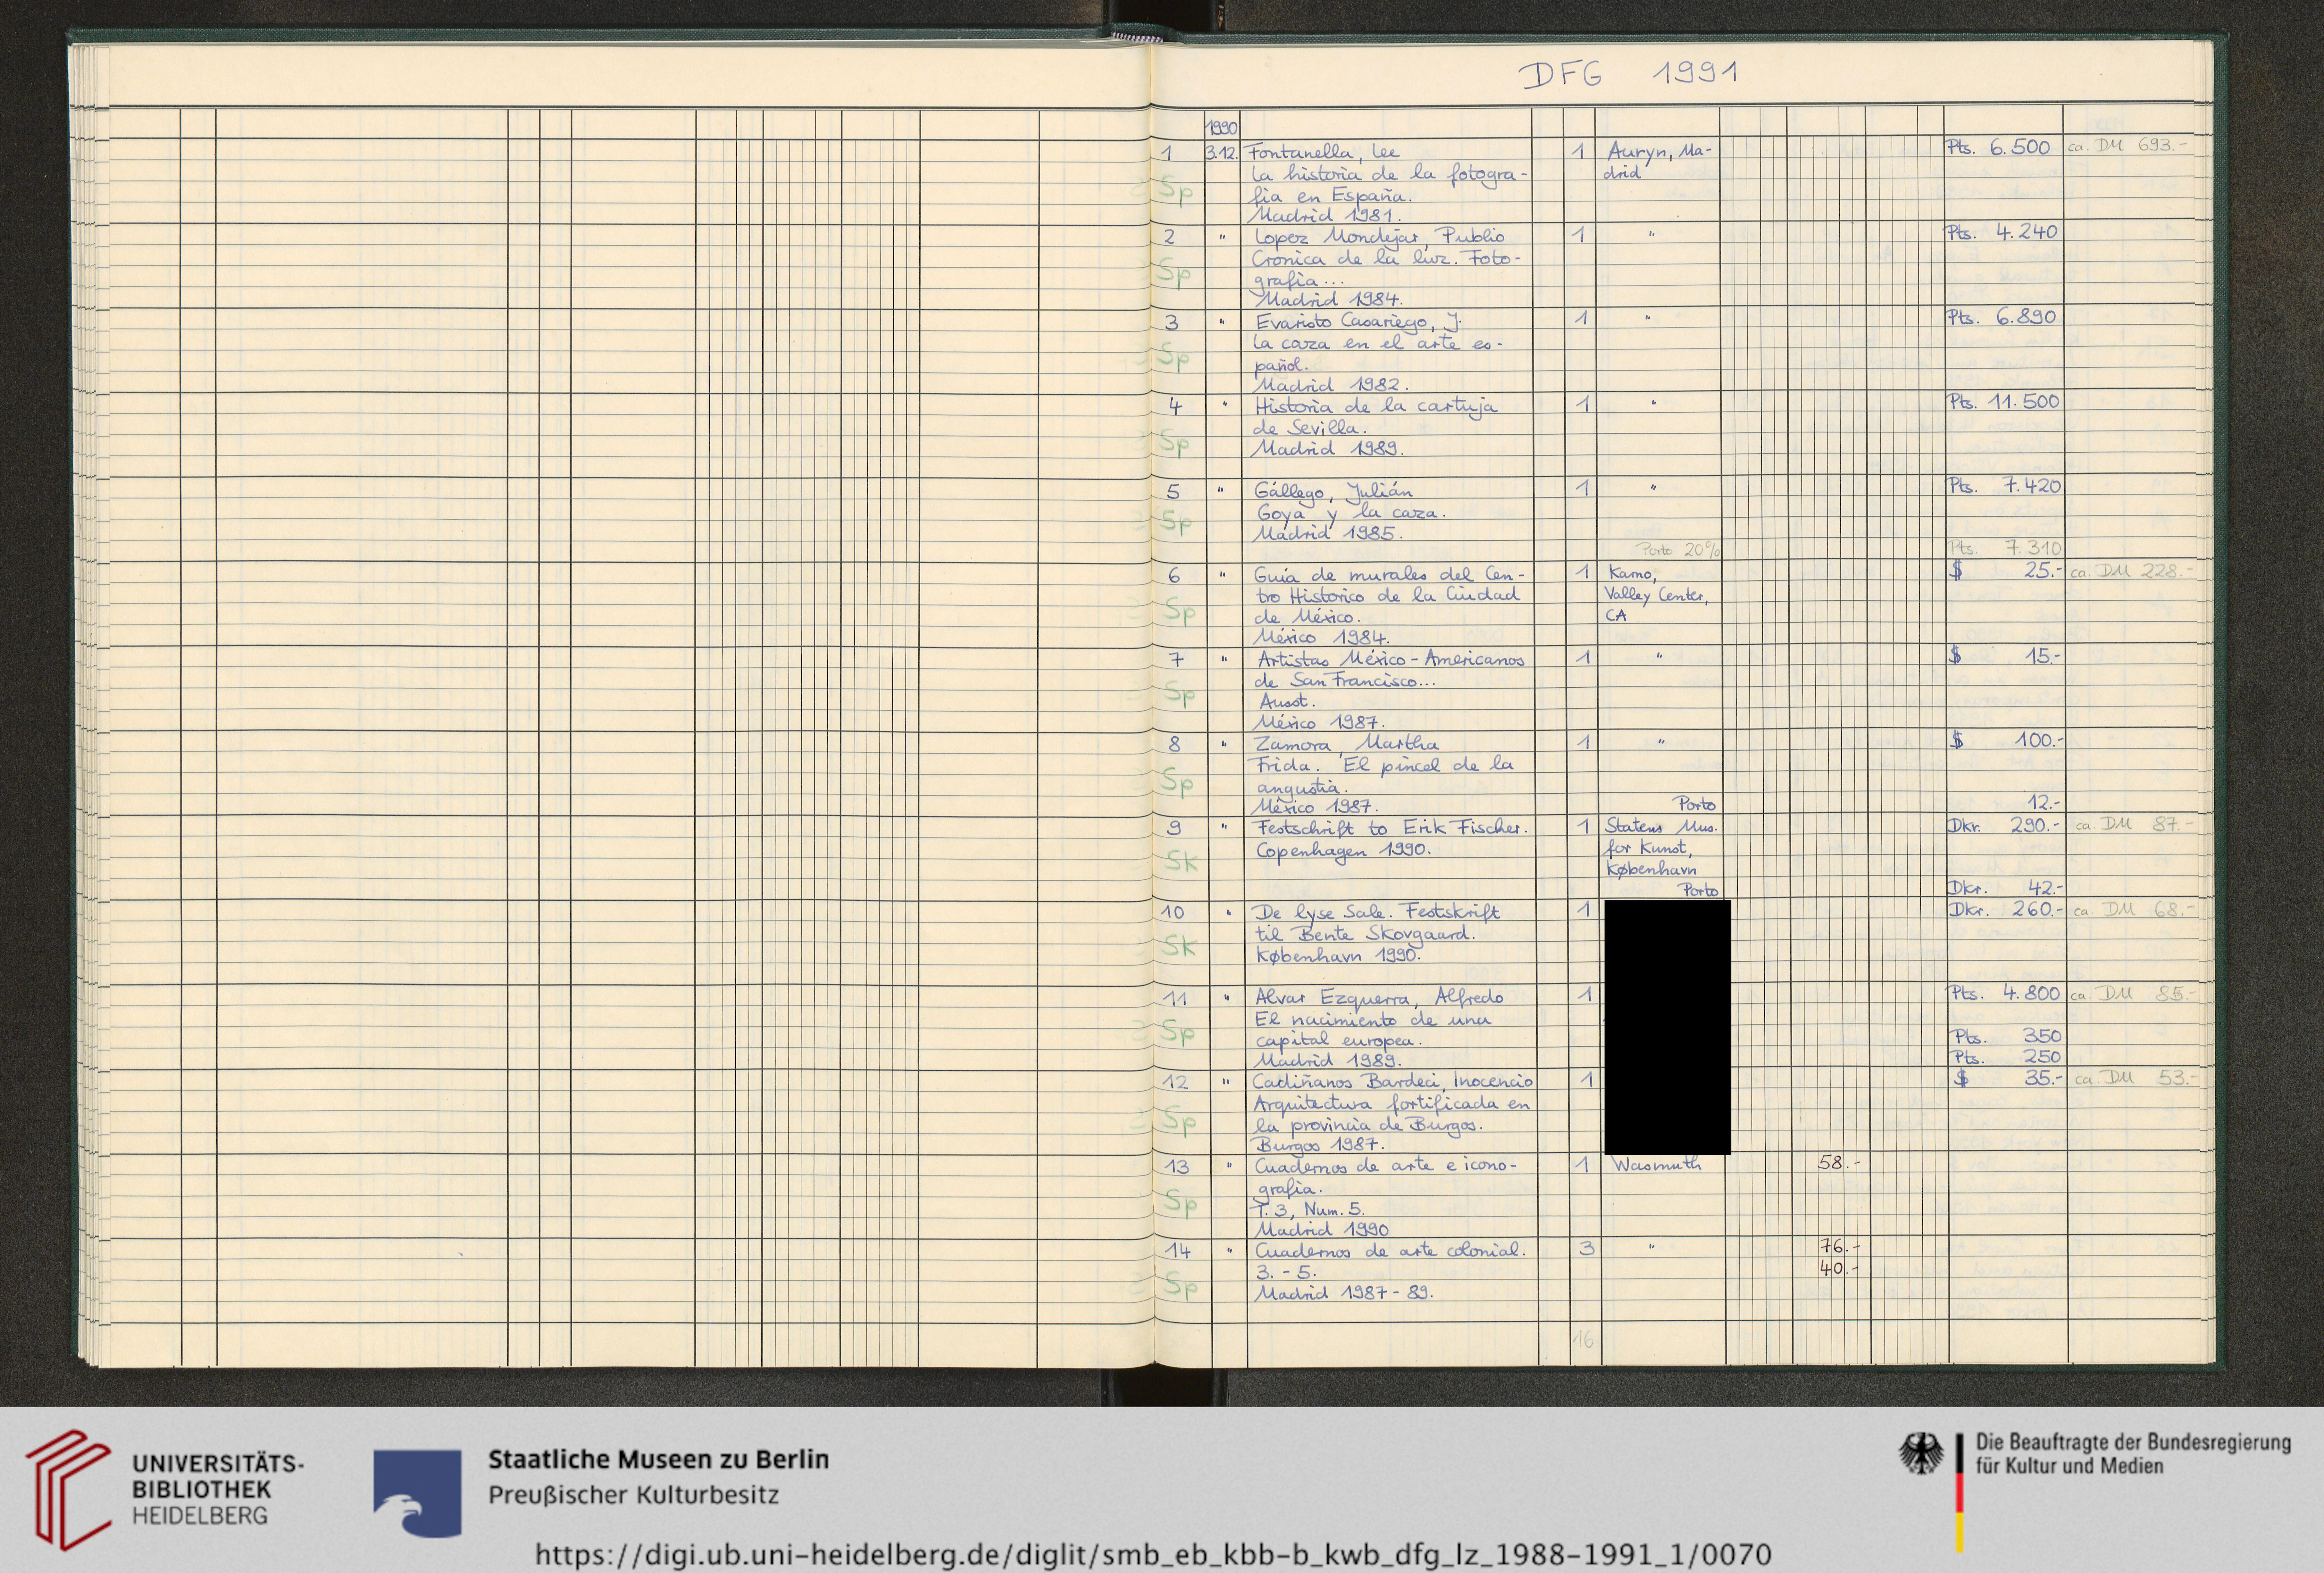Click price 'Pts. 4.240'
This screenshot has width=2324, height=1573.
pos(2002,232)
